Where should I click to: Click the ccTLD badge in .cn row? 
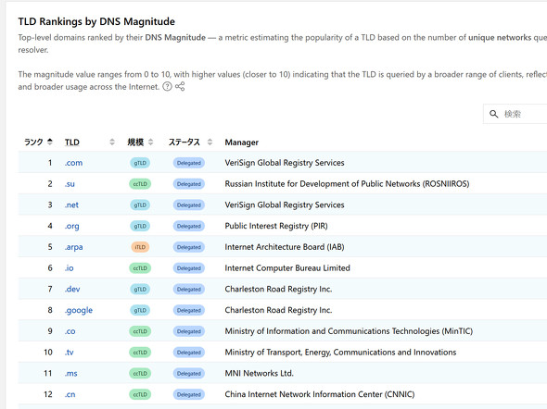140,394
